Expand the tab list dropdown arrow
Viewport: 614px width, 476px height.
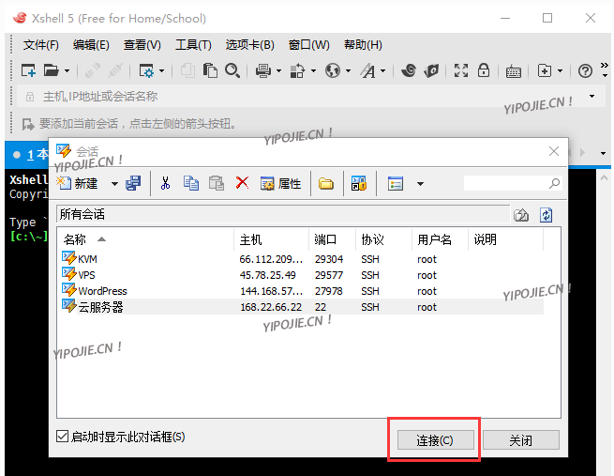click(603, 153)
